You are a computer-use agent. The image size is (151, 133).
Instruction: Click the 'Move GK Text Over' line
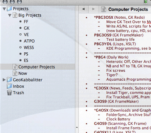click(129, 22)
